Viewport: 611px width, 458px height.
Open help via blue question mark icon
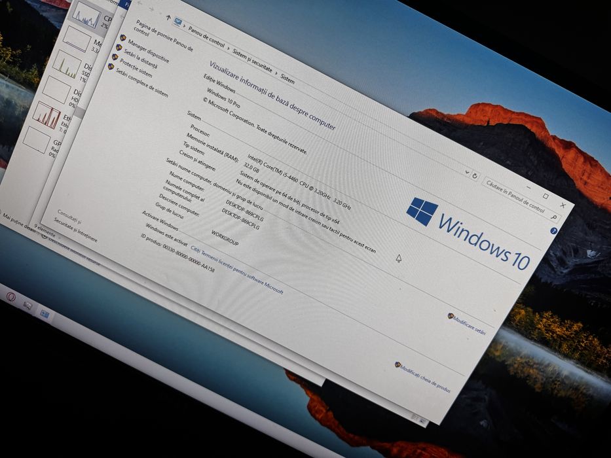(553, 231)
